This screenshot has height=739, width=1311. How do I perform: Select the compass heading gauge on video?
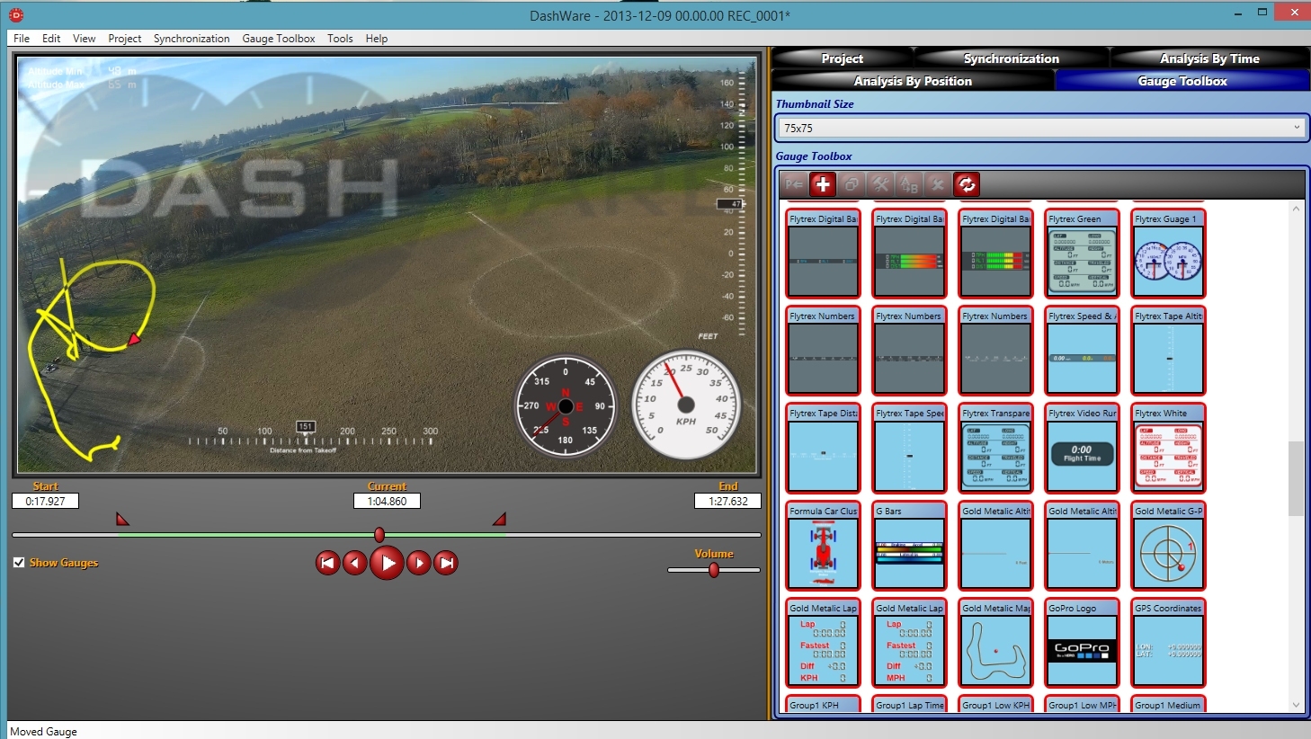point(566,405)
